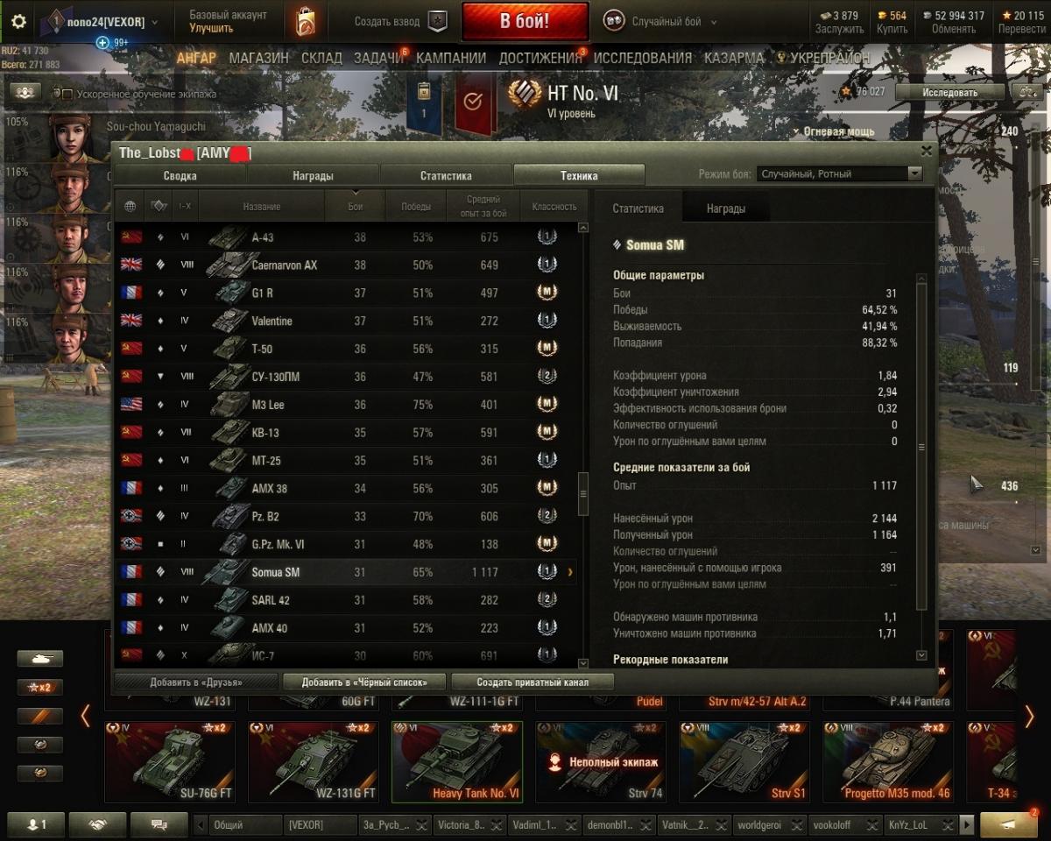This screenshot has height=841, width=1051.
Task: Click Добавить в «Друзья» button
Action: tap(196, 682)
